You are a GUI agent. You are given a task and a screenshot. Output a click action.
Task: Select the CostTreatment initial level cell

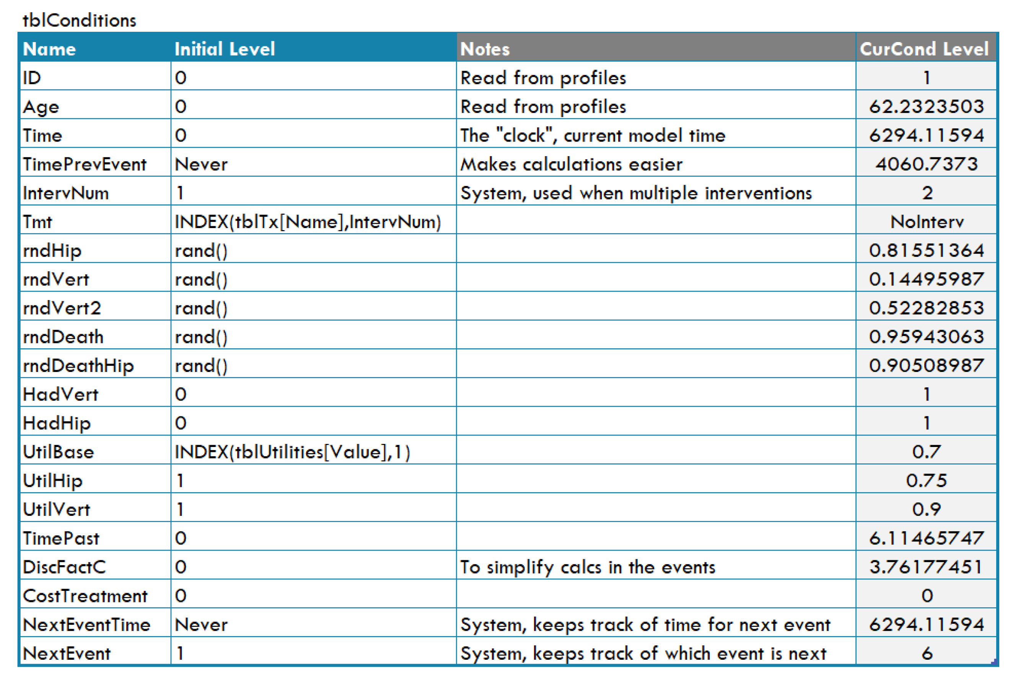pyautogui.click(x=181, y=595)
